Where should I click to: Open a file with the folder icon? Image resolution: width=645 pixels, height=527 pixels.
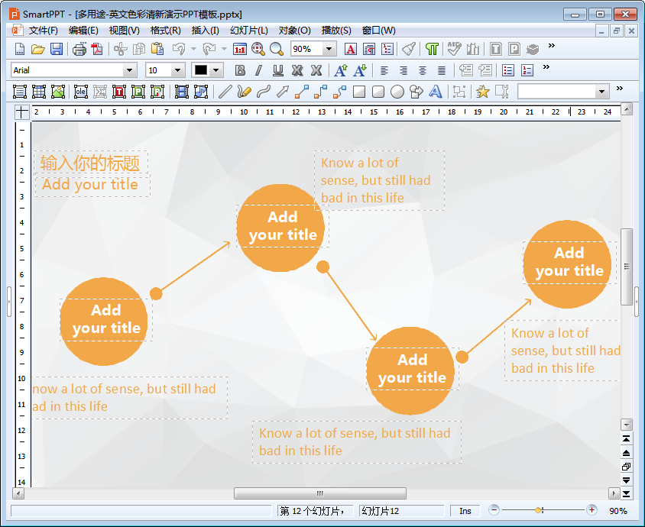[38, 50]
